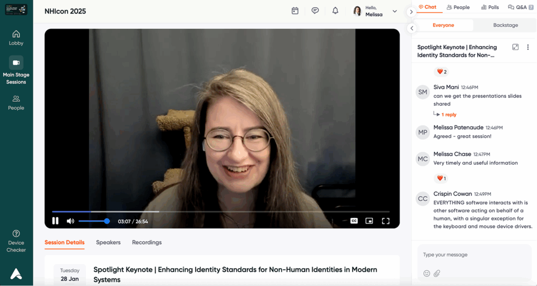The width and height of the screenshot is (537, 286).
Task: Open the calendar schedule icon
Action: [x=295, y=11]
